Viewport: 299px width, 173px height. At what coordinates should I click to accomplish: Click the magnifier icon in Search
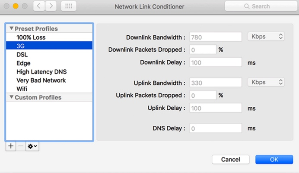tap(247, 6)
